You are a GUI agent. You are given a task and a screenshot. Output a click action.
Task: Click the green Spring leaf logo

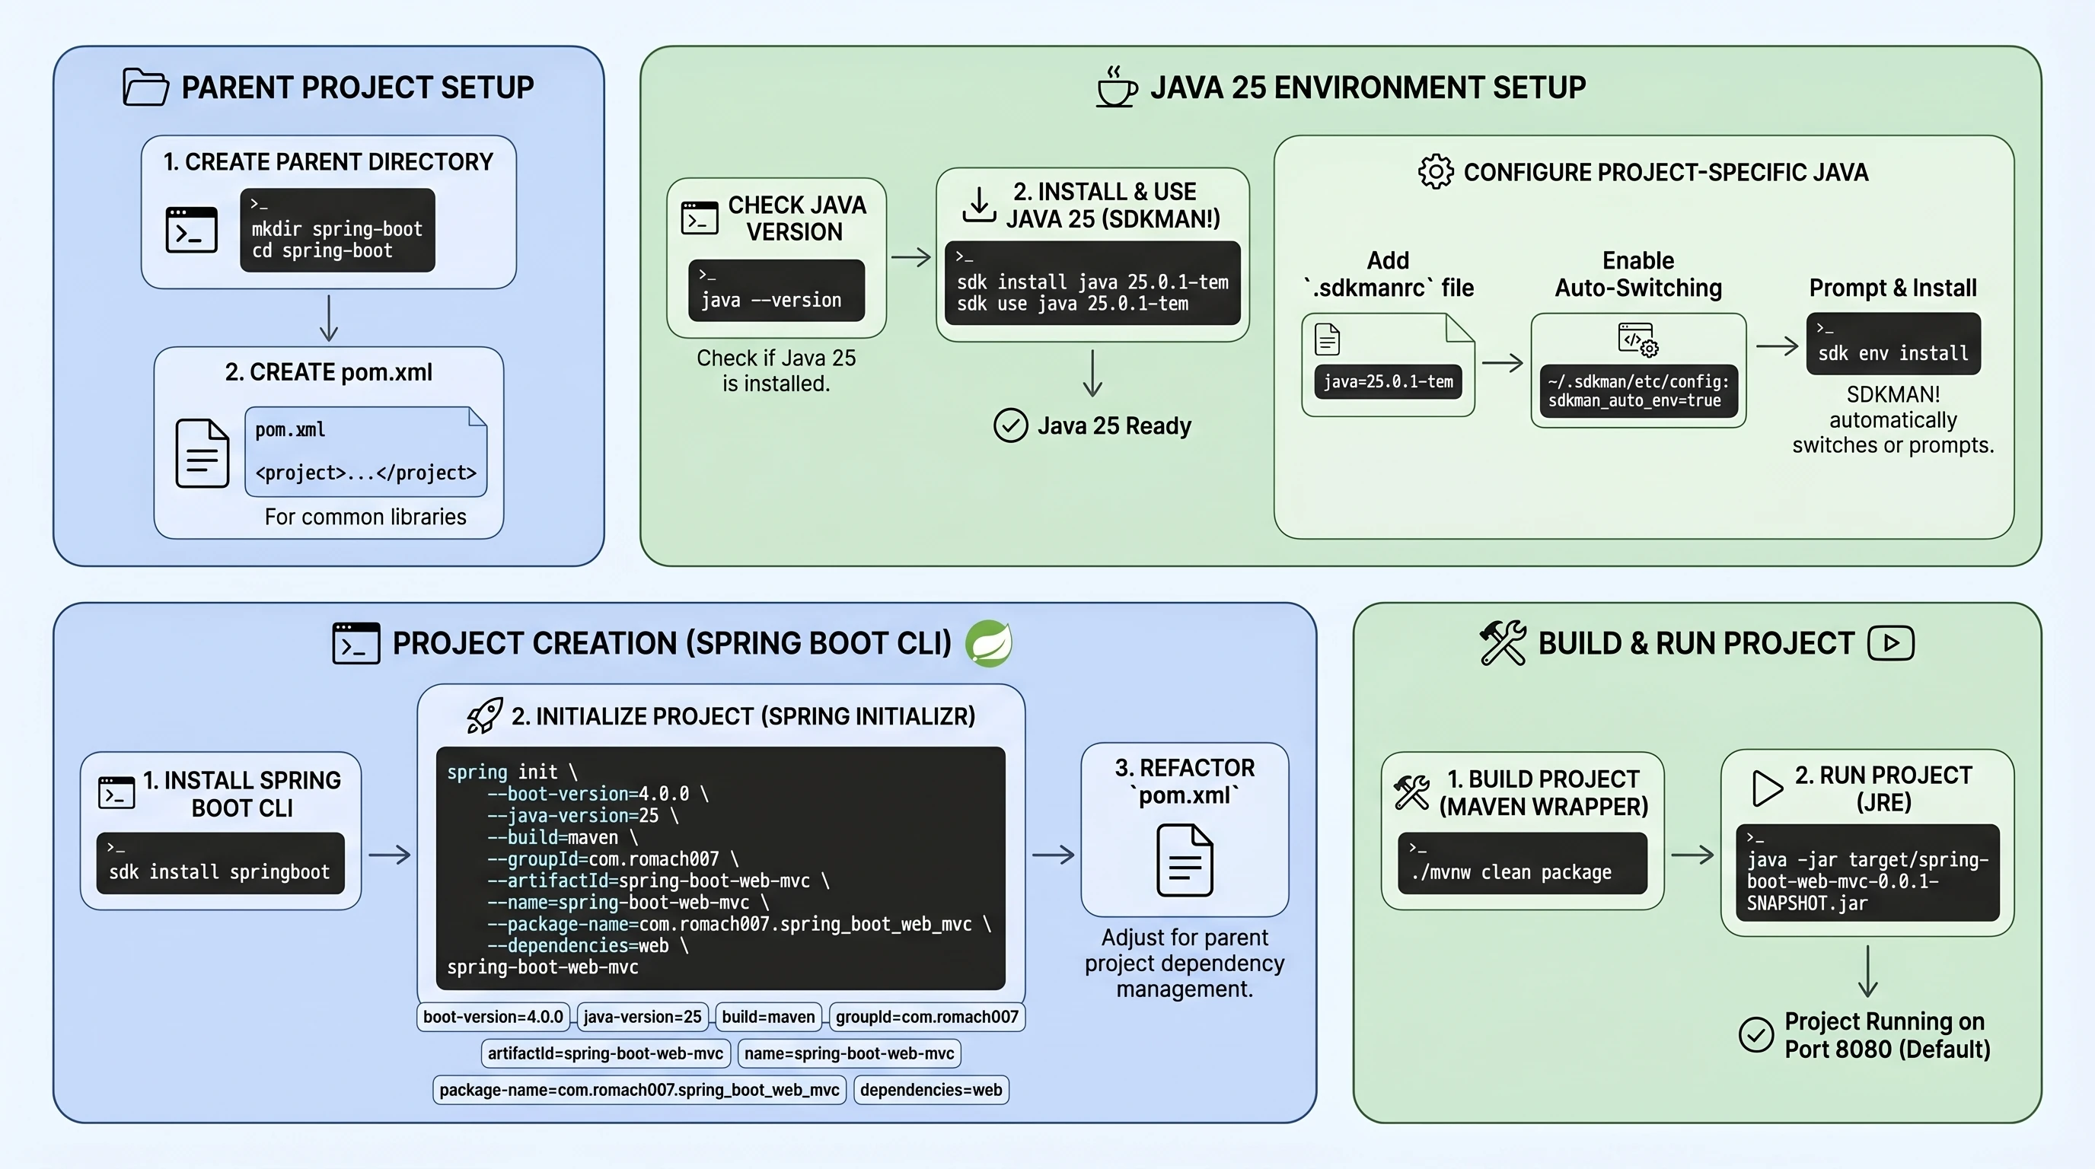pyautogui.click(x=989, y=643)
